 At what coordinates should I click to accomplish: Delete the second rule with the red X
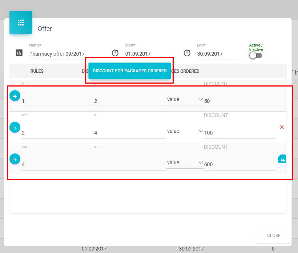coord(282,127)
